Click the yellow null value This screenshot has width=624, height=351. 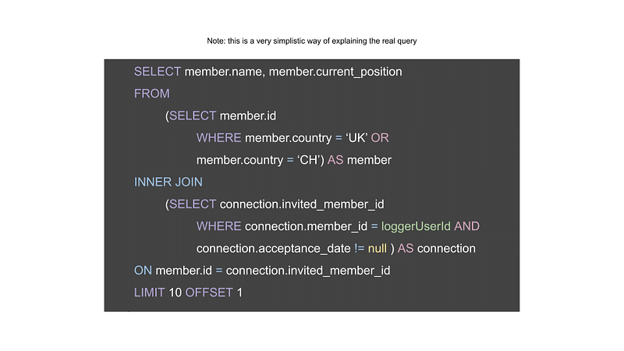[378, 249]
